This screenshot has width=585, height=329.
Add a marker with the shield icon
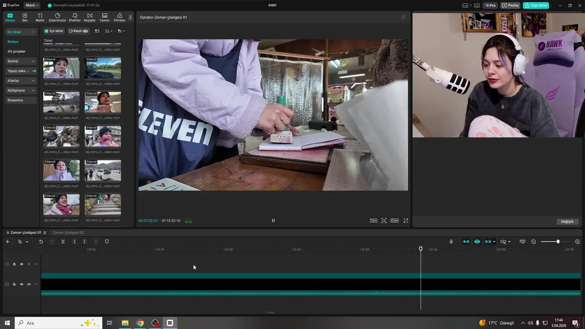(x=107, y=242)
